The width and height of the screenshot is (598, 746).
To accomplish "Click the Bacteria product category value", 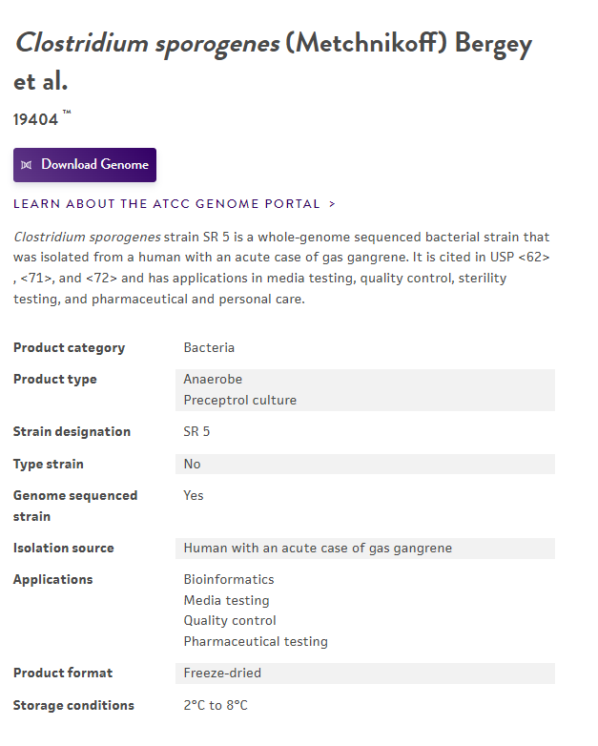I will pyautogui.click(x=209, y=348).
